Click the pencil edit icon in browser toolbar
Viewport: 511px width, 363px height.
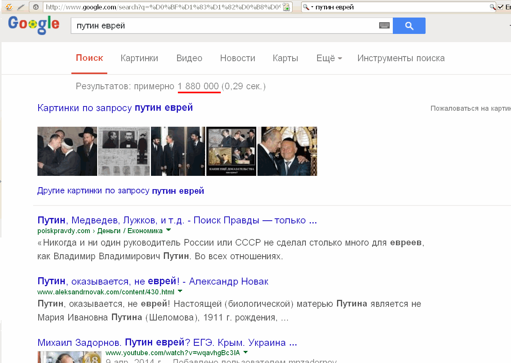21,7
